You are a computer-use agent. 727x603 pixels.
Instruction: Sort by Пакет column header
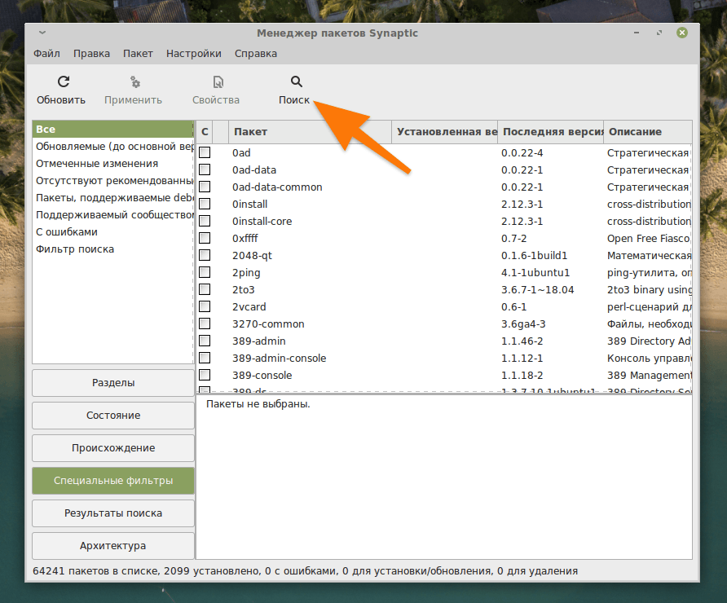(x=310, y=131)
